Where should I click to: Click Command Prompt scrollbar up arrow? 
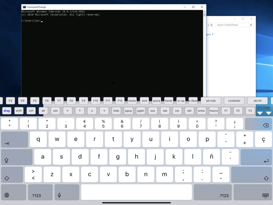[x=205, y=11]
